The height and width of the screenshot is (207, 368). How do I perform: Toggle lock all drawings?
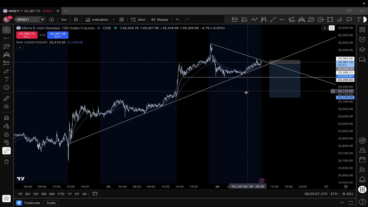6,134
